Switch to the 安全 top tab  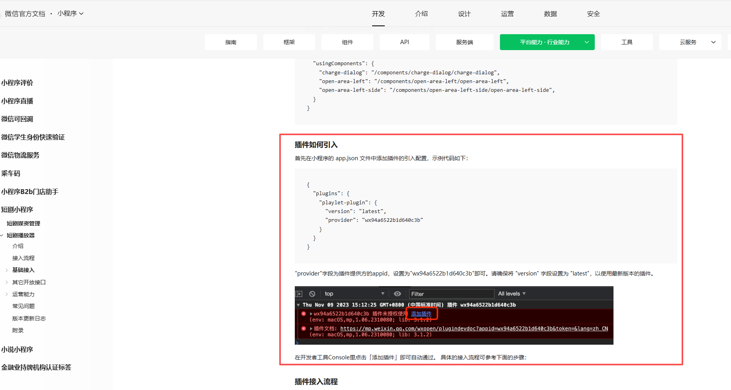(594, 14)
